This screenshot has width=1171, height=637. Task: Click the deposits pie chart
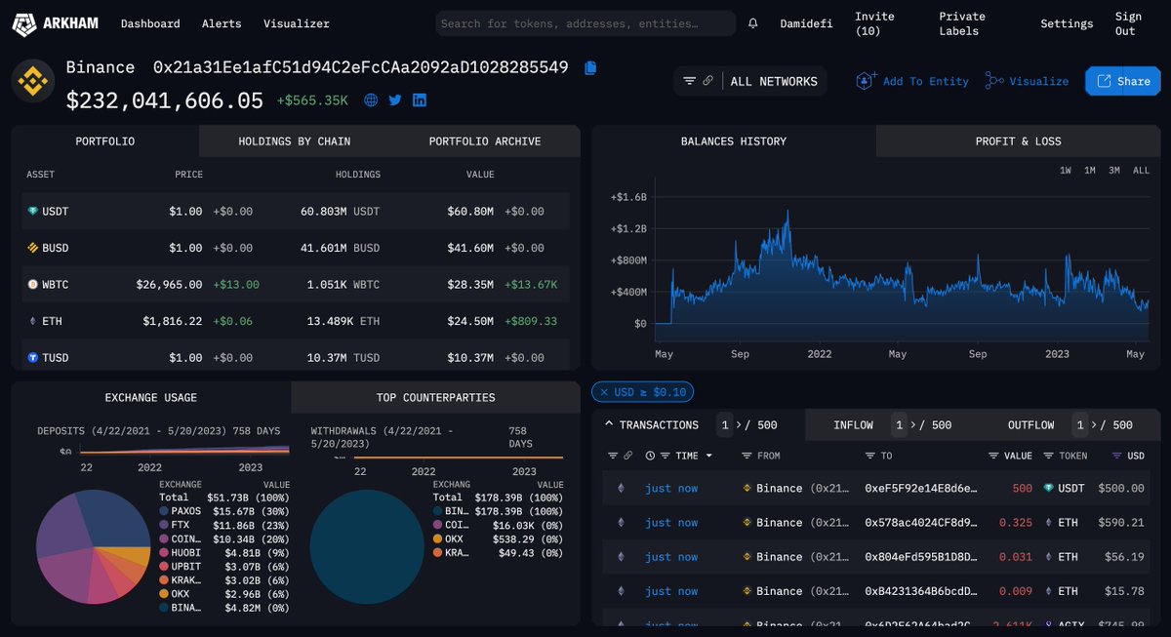pyautogui.click(x=94, y=547)
